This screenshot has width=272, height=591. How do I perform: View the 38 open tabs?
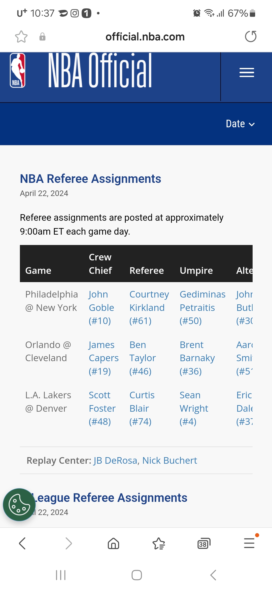(204, 544)
